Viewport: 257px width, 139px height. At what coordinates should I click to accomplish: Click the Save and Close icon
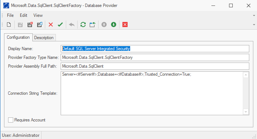coord(30,25)
